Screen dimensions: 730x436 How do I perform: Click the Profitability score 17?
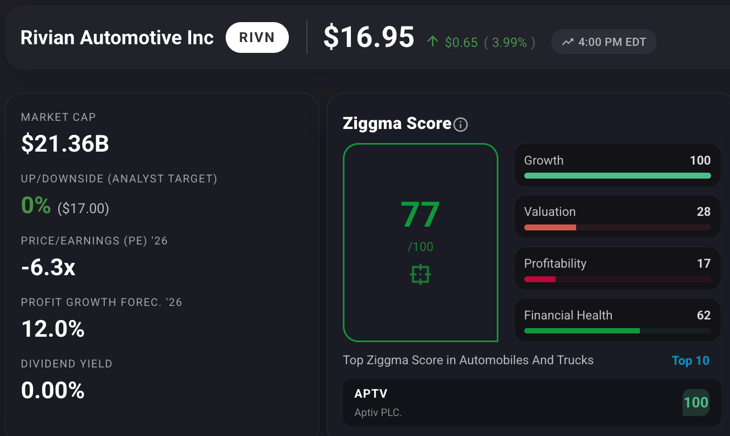tap(704, 263)
